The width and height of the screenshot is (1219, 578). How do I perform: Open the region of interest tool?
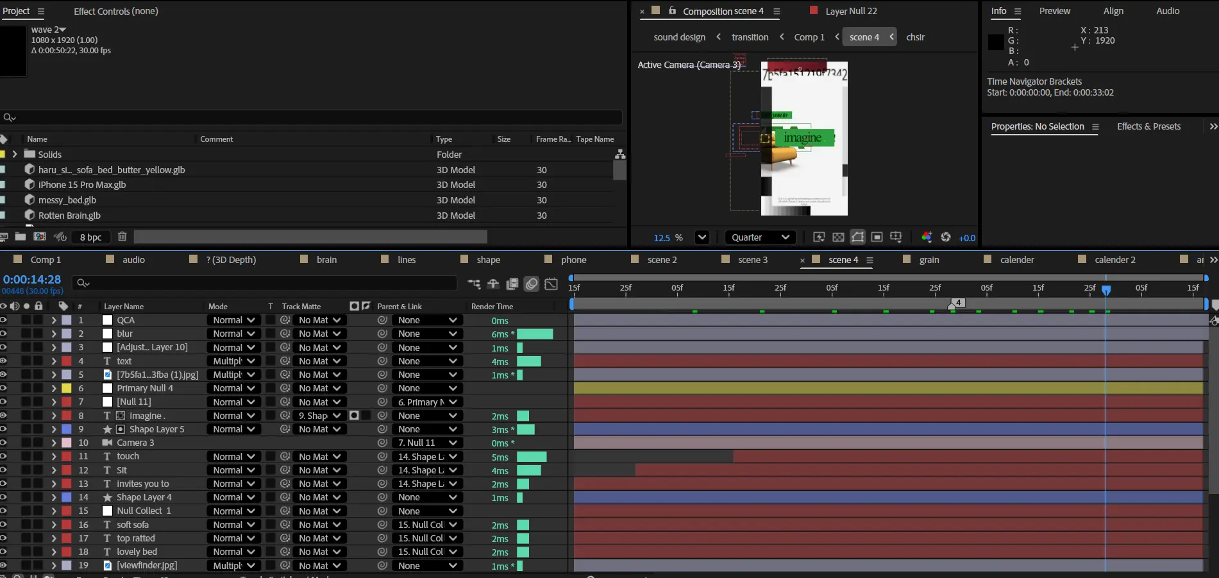point(877,237)
